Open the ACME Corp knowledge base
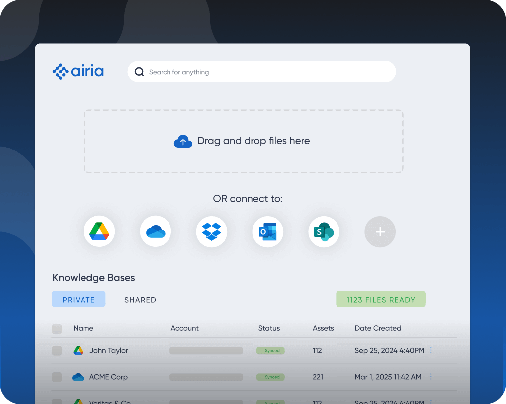 108,377
